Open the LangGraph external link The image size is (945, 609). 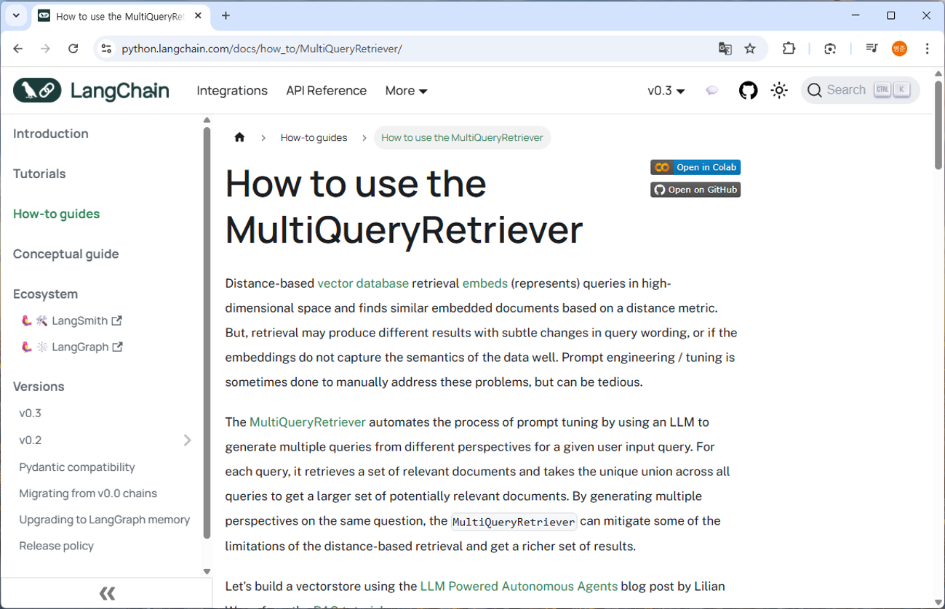click(x=73, y=347)
